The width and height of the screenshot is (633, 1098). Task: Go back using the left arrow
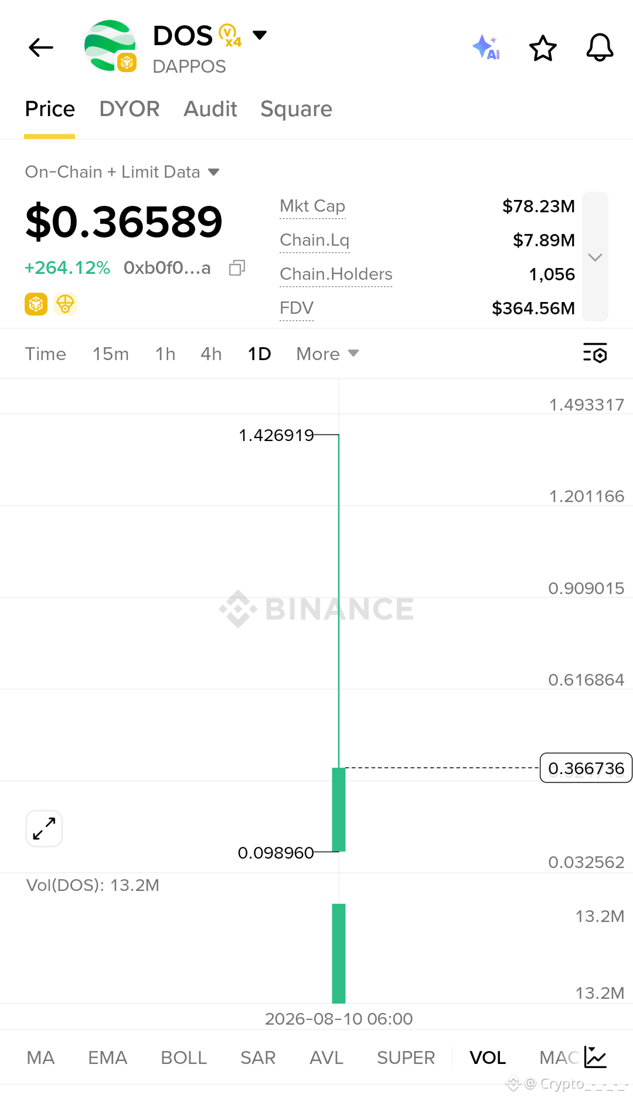41,48
